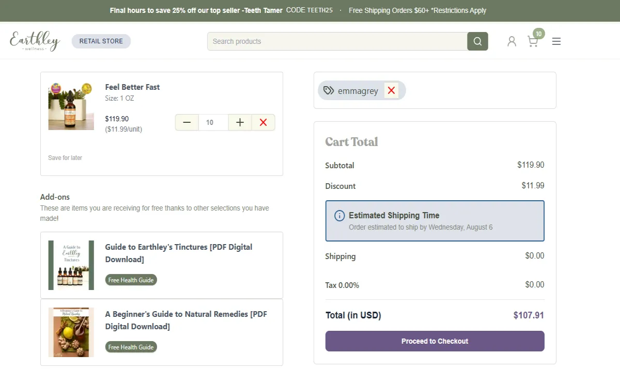Proceed to Checkout
The width and height of the screenshot is (620, 386).
pos(435,341)
